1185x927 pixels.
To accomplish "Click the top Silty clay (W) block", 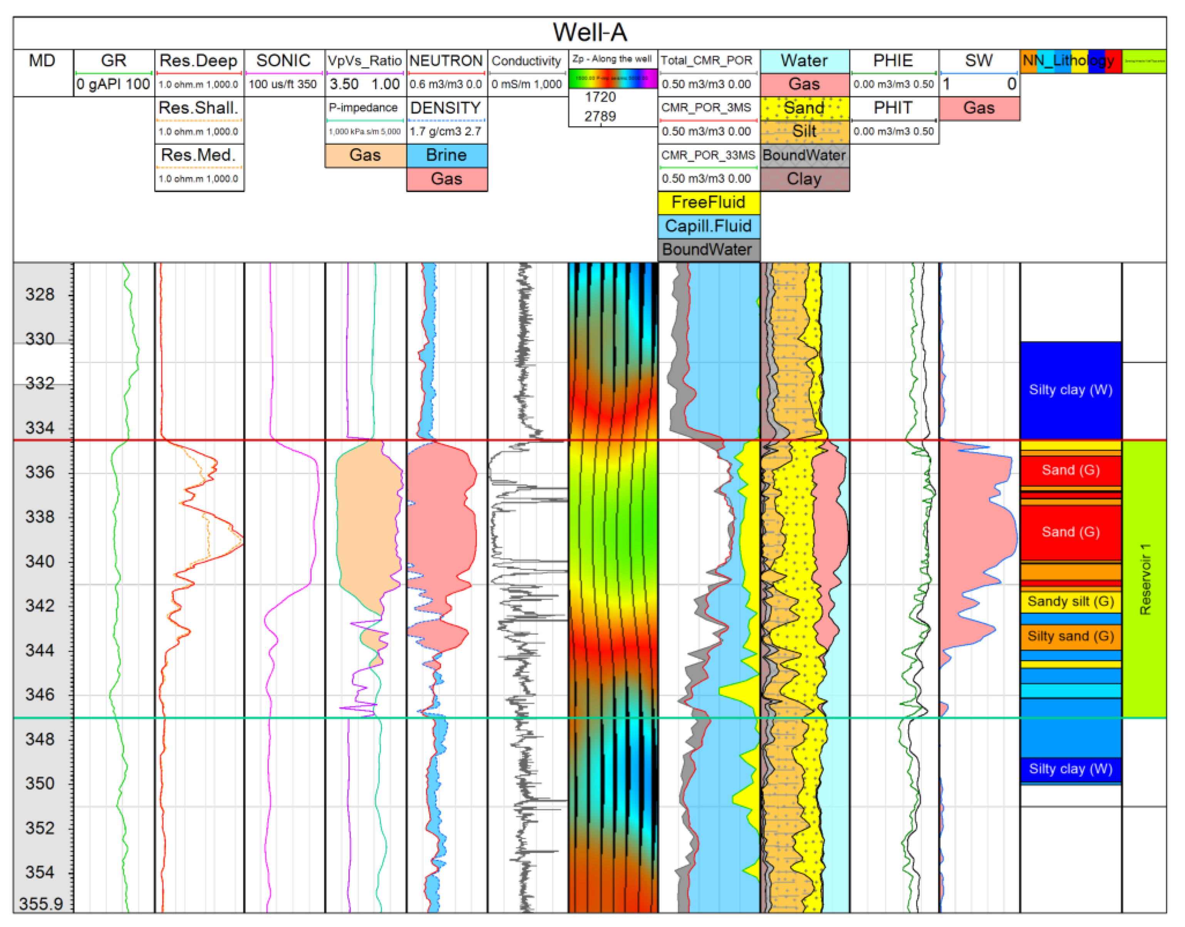I will click(1071, 390).
